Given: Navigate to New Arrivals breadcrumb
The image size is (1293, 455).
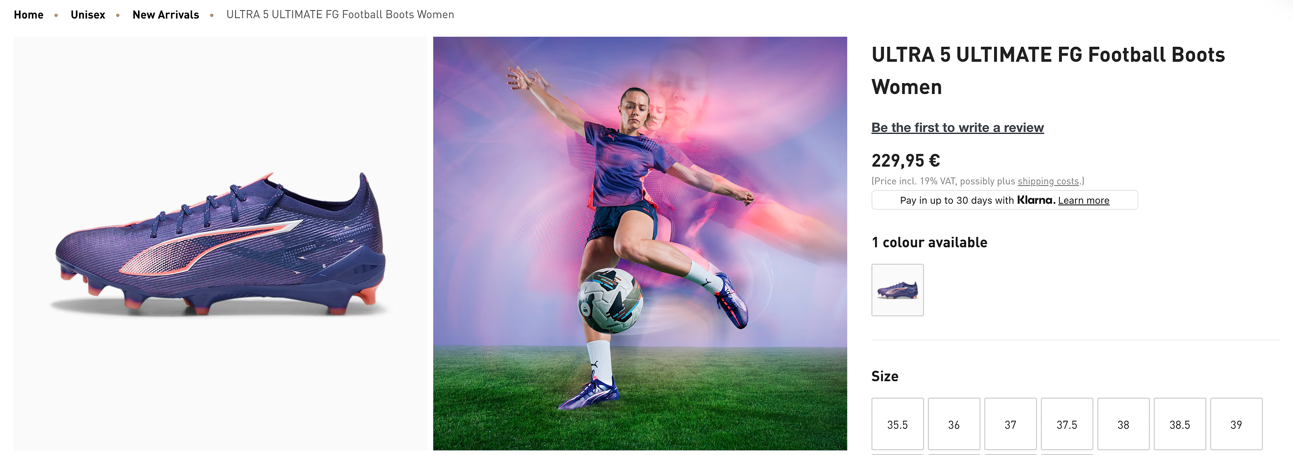Looking at the screenshot, I should [x=166, y=15].
